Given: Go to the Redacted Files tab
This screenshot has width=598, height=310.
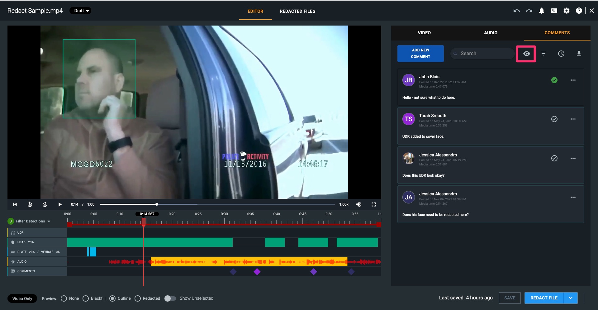Looking at the screenshot, I should [x=297, y=11].
